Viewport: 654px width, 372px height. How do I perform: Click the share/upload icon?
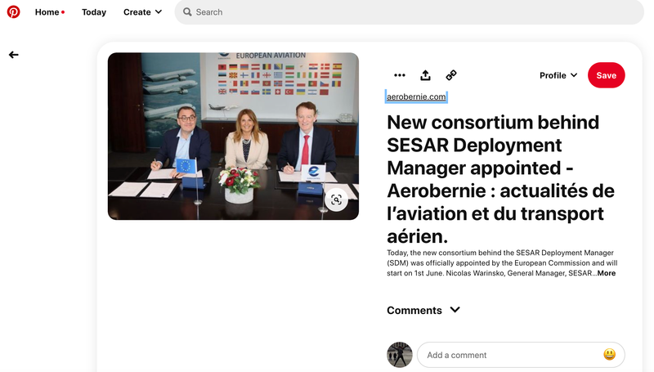[425, 75]
